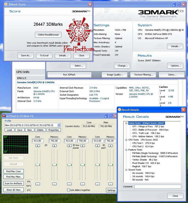Select Ragtroll result row
The image size is (188, 203).
pos(142,166)
